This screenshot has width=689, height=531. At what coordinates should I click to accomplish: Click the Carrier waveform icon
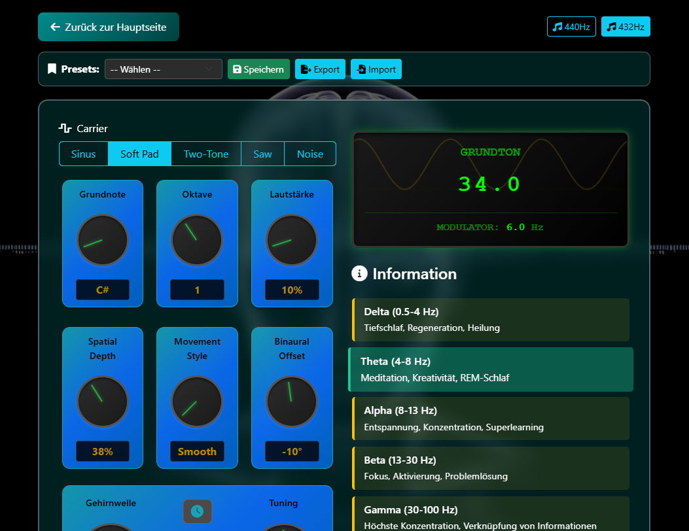point(65,128)
